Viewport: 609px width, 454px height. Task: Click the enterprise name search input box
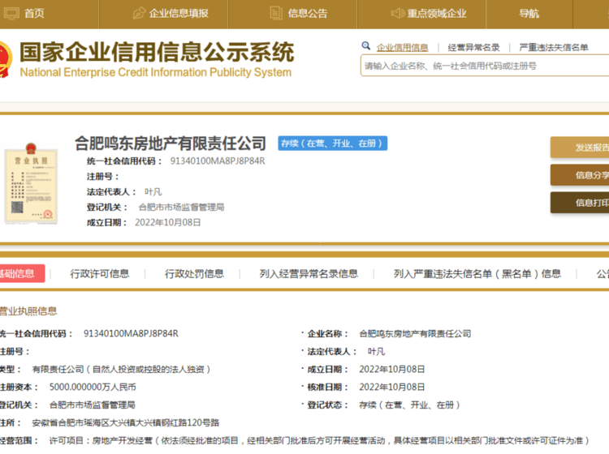coord(483,66)
